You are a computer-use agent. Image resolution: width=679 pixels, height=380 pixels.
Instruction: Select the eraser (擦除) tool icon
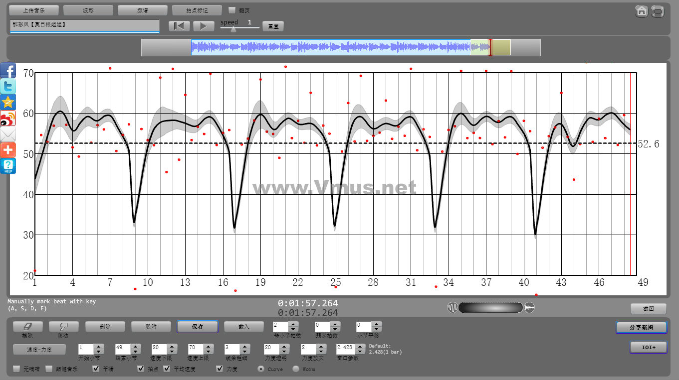pyautogui.click(x=27, y=327)
